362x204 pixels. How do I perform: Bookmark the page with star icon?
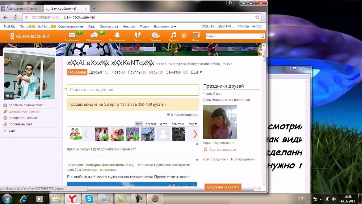pyautogui.click(x=257, y=17)
